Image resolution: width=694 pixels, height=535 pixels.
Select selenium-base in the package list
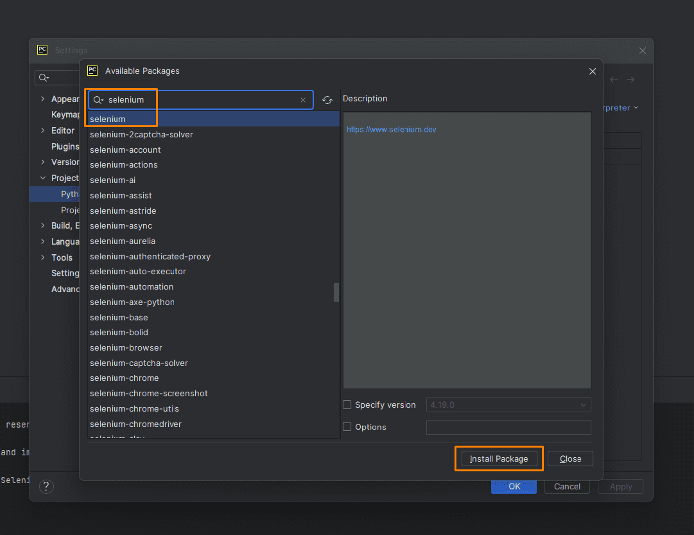[214, 318]
